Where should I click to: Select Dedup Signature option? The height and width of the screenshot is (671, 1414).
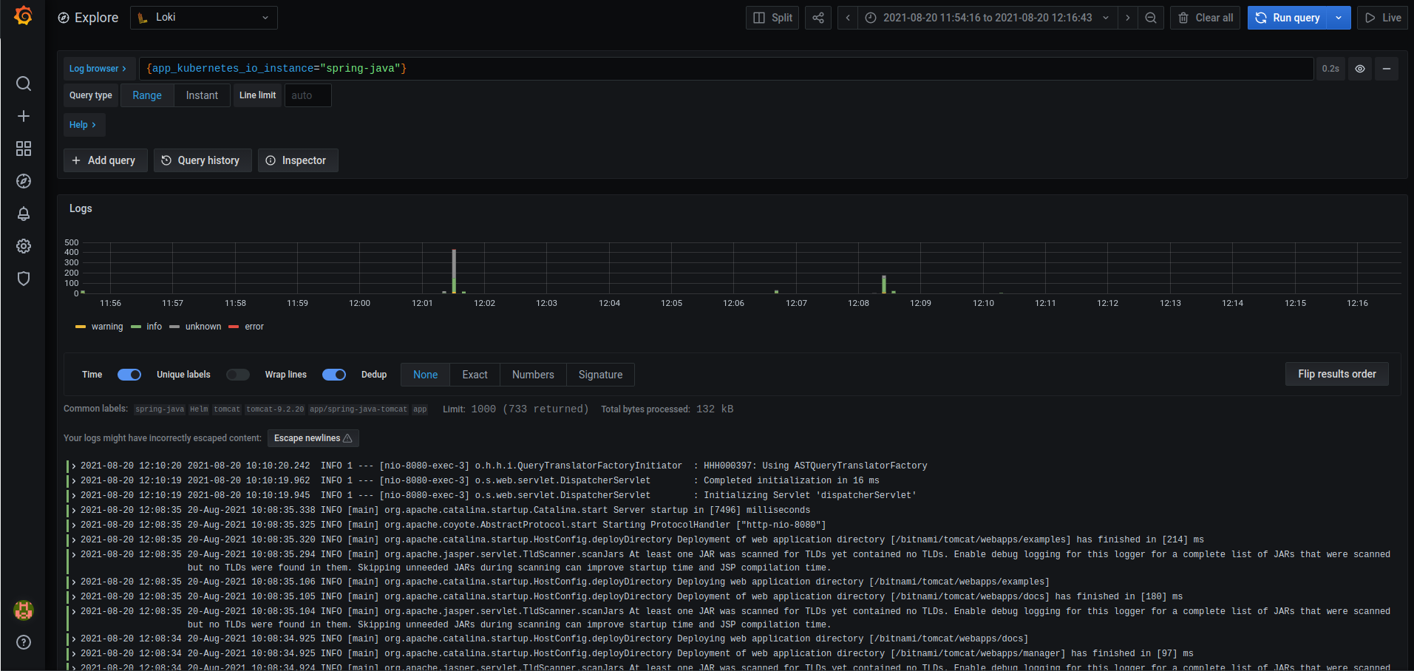click(x=600, y=375)
